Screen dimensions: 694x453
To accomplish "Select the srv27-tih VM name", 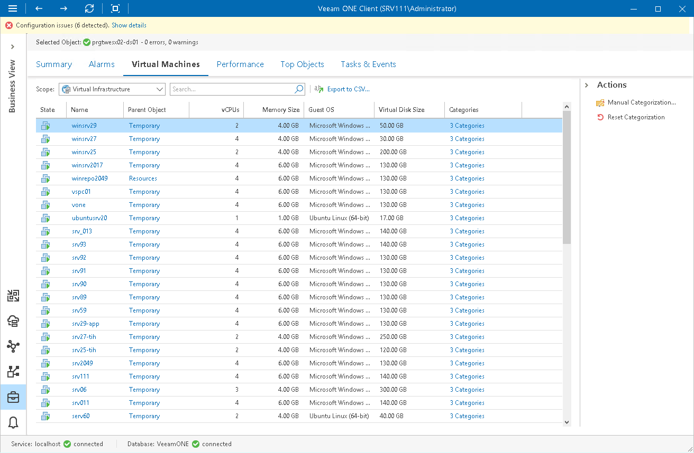I will [84, 337].
